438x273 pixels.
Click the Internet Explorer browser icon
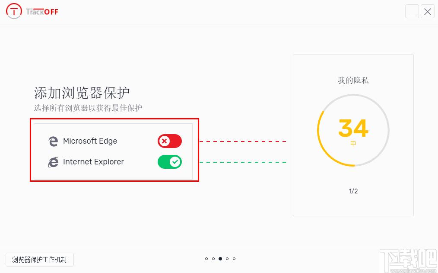53,162
